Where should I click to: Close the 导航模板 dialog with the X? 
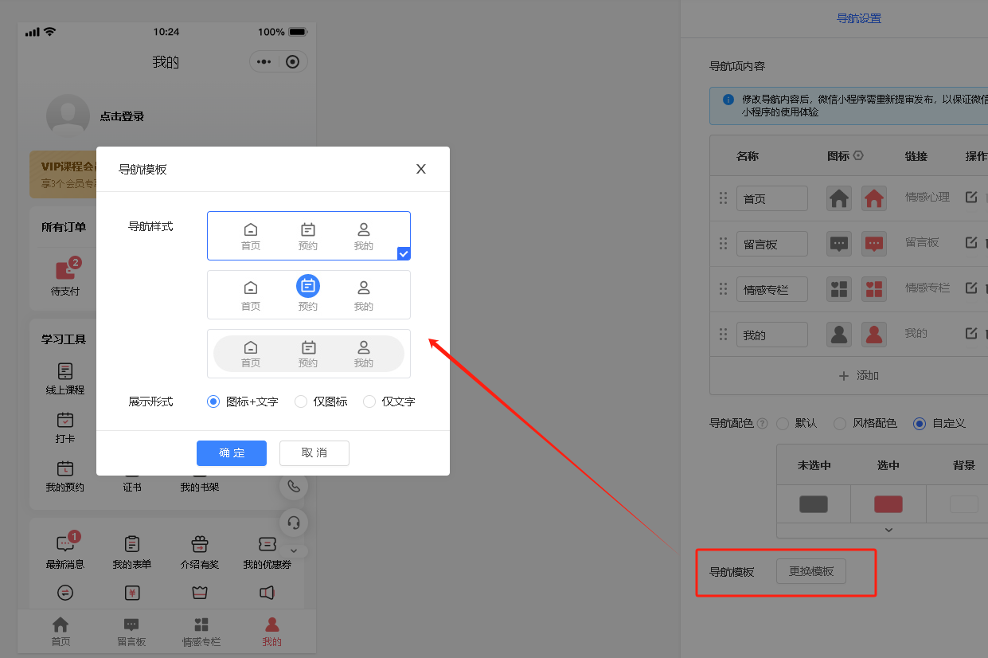point(421,169)
